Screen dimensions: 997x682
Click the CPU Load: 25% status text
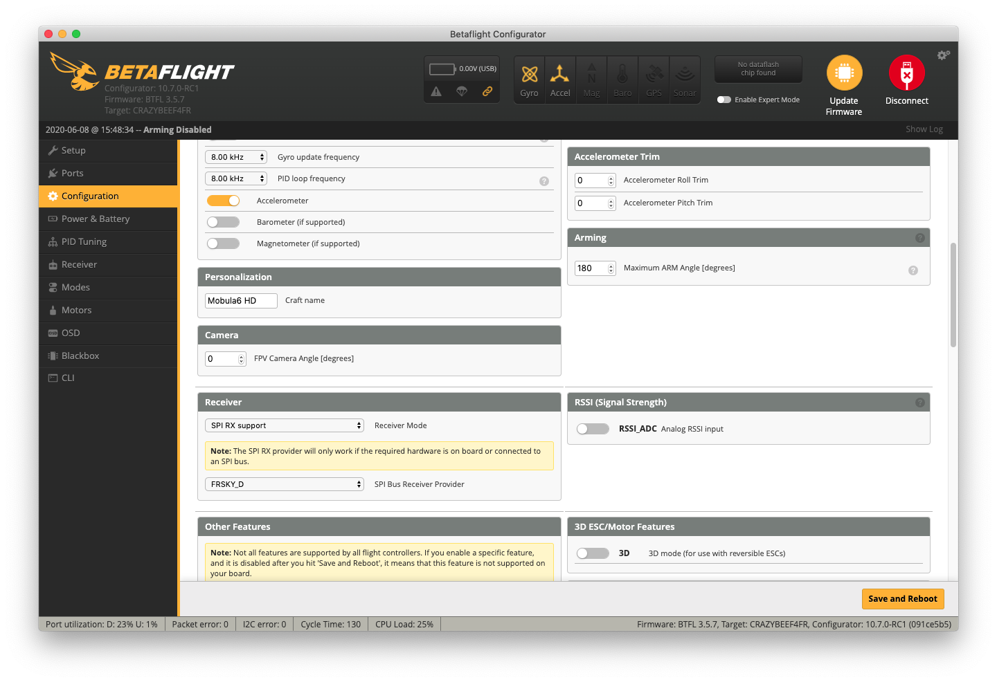tap(404, 625)
